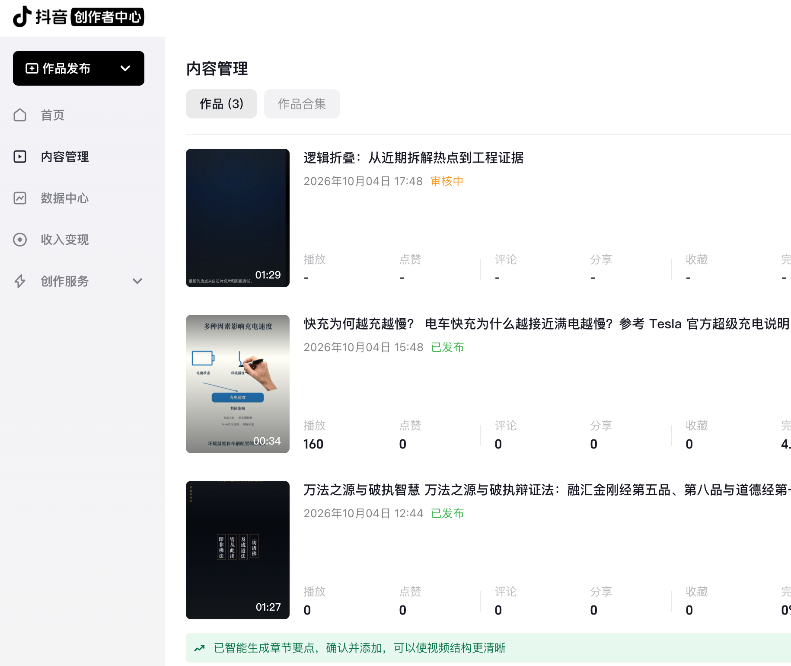Click the charging speed 00:34 thumbnail

pyautogui.click(x=238, y=384)
